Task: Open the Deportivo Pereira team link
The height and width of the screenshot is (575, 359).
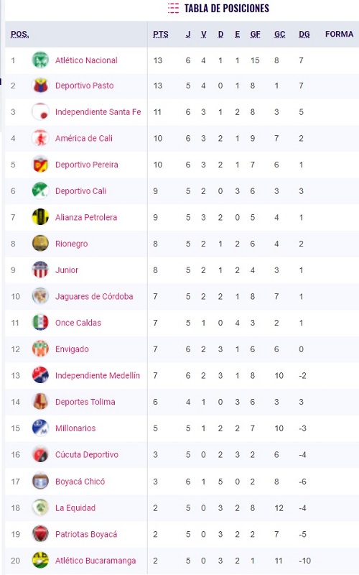Action: click(x=86, y=165)
